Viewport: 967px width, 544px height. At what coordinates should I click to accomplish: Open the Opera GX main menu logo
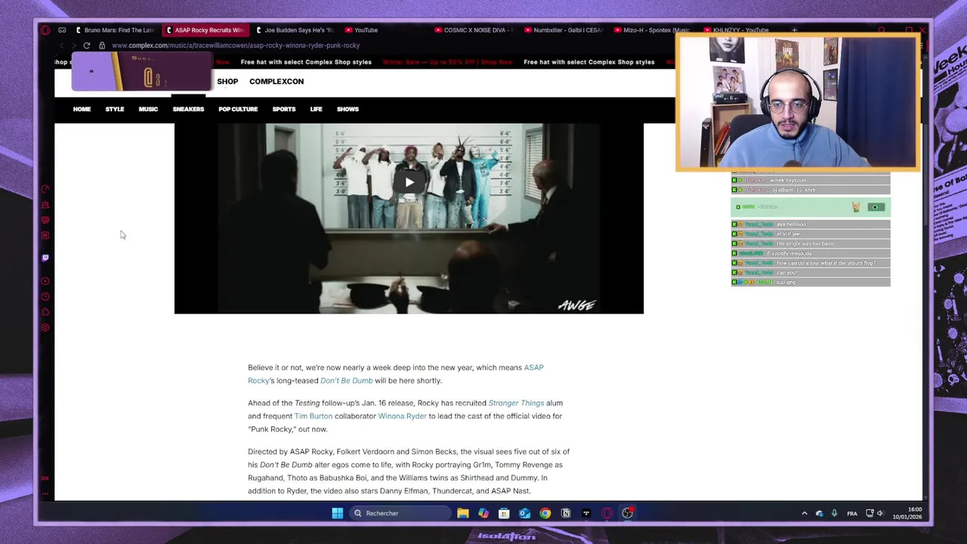click(x=45, y=30)
